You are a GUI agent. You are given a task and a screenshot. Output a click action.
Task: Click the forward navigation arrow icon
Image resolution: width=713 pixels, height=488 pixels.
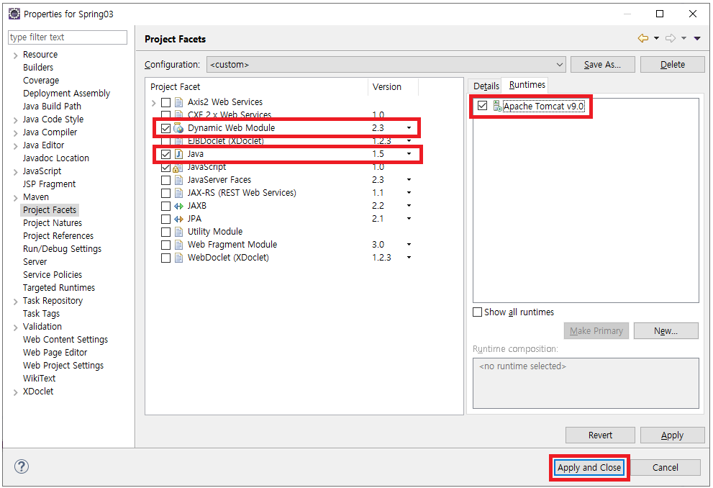click(x=671, y=38)
